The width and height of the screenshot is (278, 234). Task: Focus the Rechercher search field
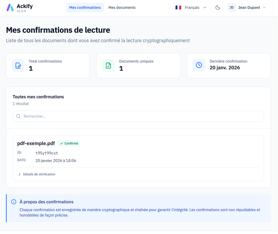pyautogui.click(x=140, y=116)
